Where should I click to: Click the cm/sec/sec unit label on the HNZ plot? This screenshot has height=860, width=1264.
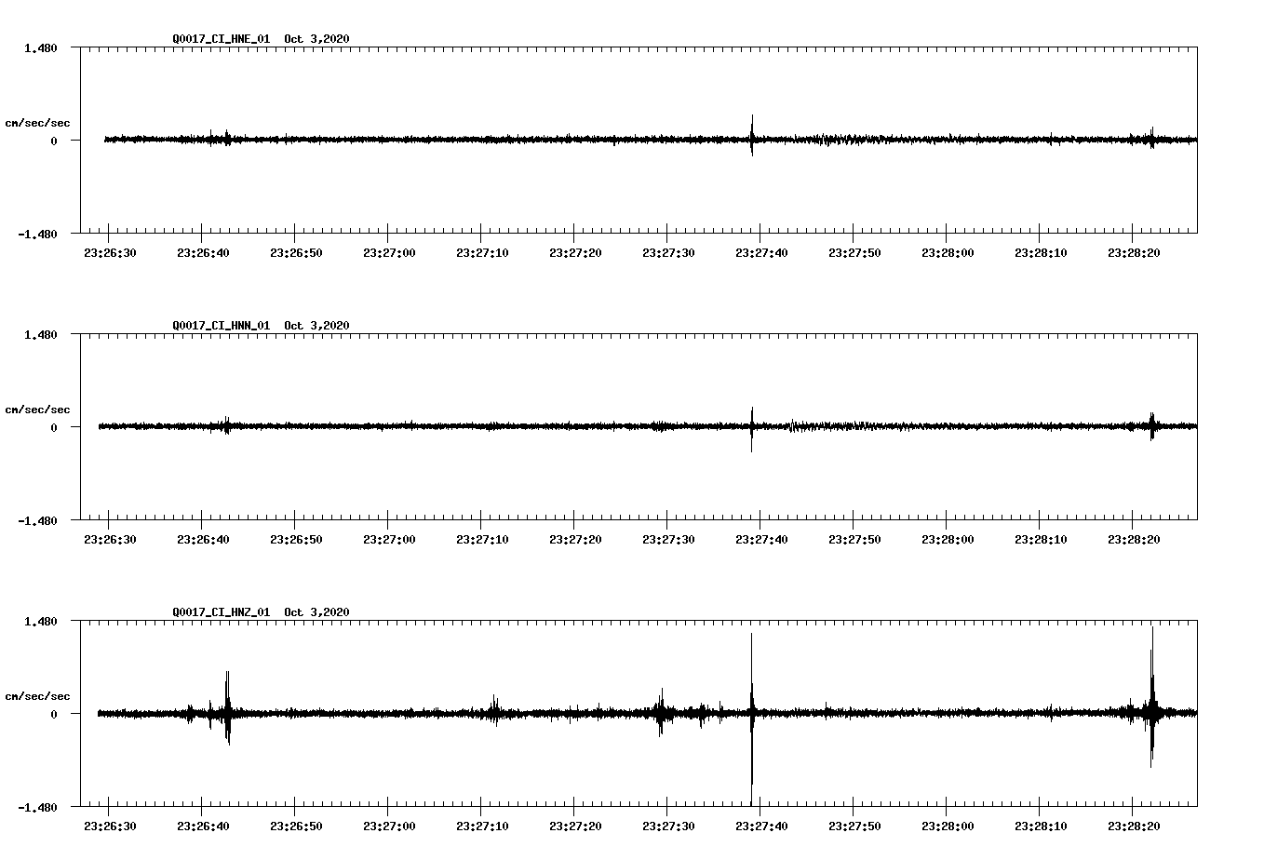point(37,694)
